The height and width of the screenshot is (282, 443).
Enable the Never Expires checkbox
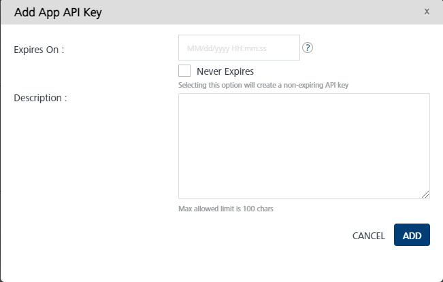(x=184, y=71)
